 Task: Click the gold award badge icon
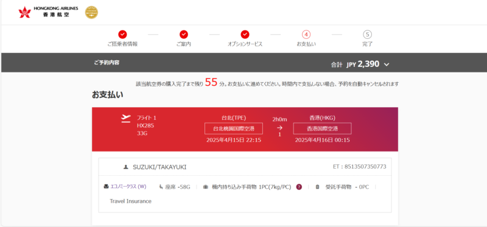(92, 12)
